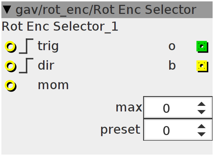Click the mom inlet label
This screenshot has width=214, height=156.
click(x=53, y=86)
